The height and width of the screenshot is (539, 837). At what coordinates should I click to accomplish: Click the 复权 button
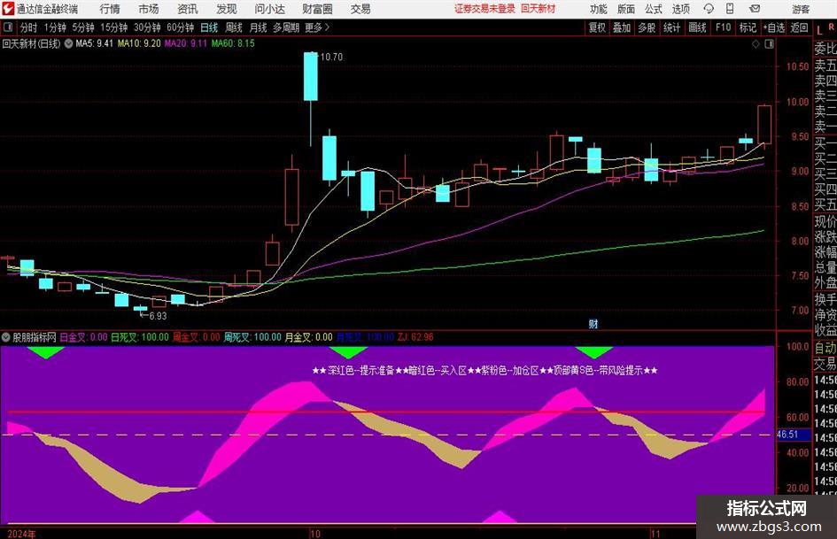click(597, 27)
